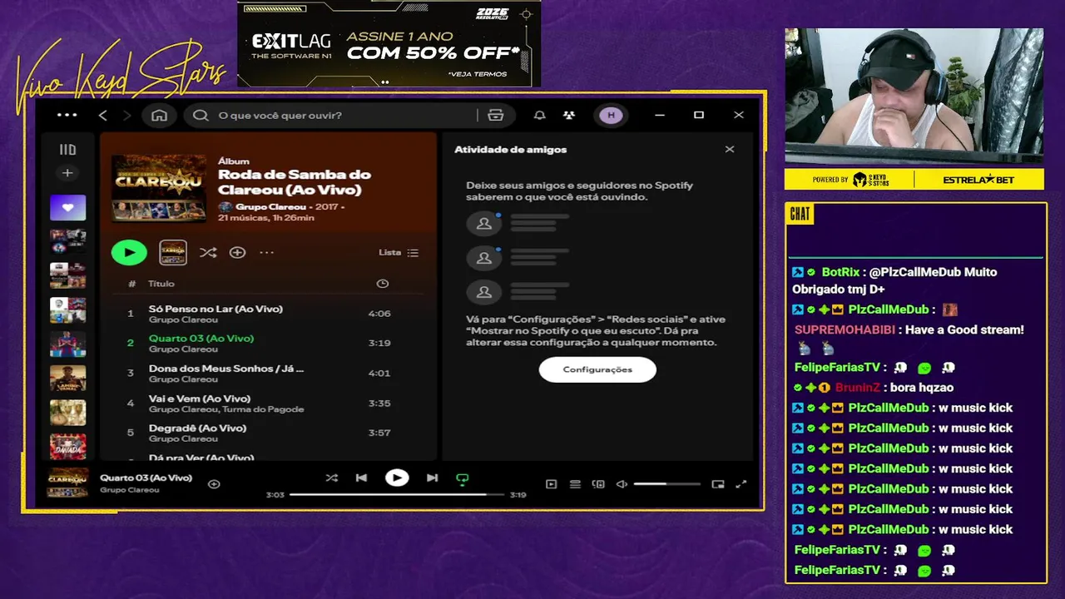Click the duration clock column header
This screenshot has width=1065, height=599.
pyautogui.click(x=382, y=284)
